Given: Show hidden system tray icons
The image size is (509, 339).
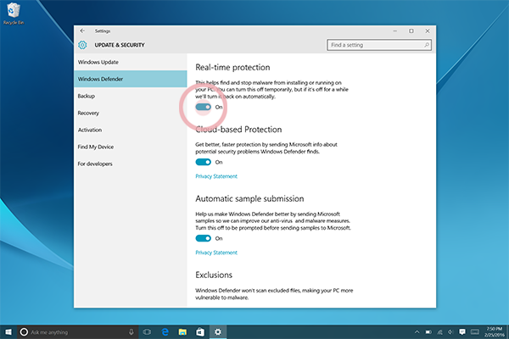Looking at the screenshot, I should (417, 332).
